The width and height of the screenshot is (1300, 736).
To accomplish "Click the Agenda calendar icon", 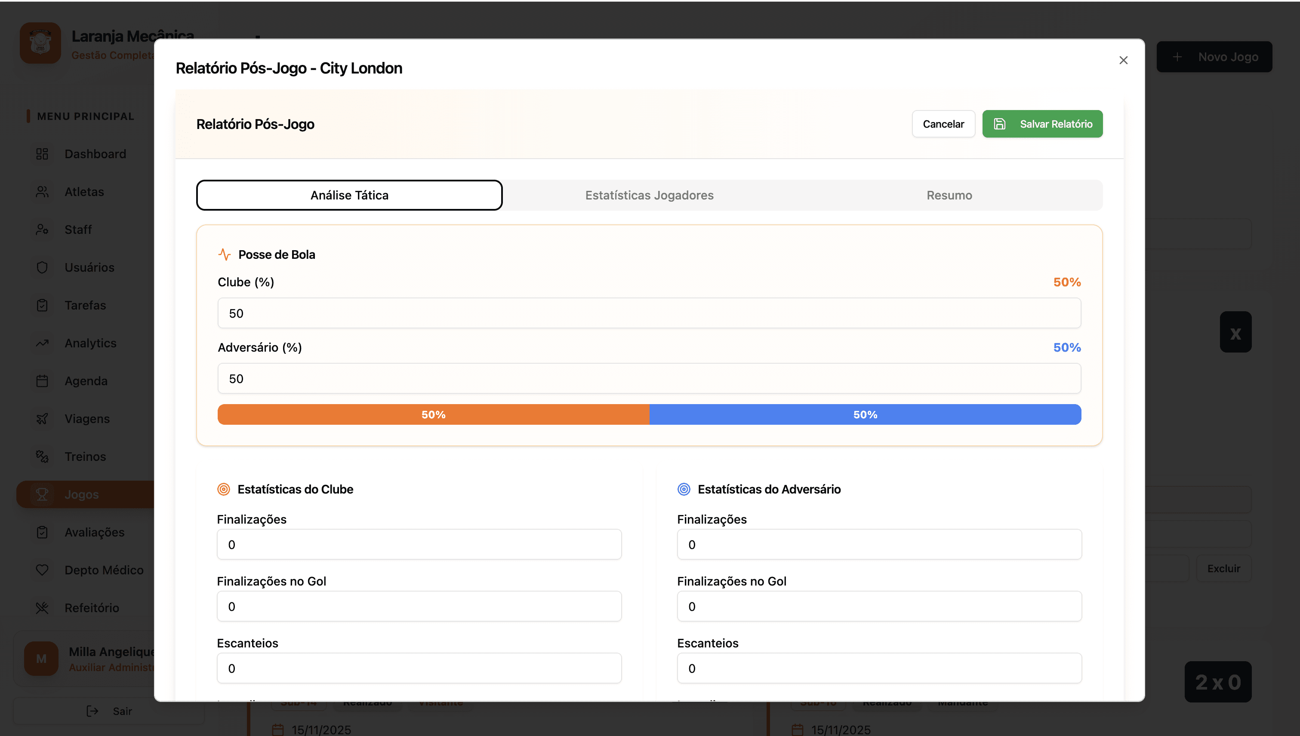I will pos(42,380).
